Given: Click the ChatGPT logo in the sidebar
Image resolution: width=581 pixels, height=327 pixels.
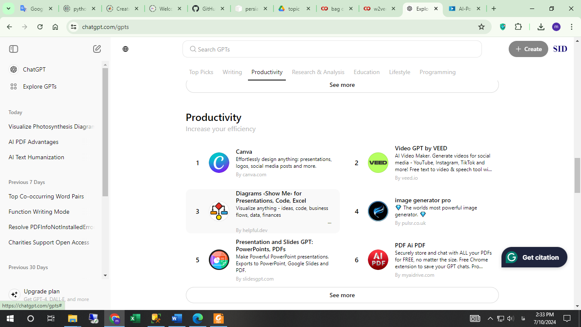Looking at the screenshot, I should (14, 69).
